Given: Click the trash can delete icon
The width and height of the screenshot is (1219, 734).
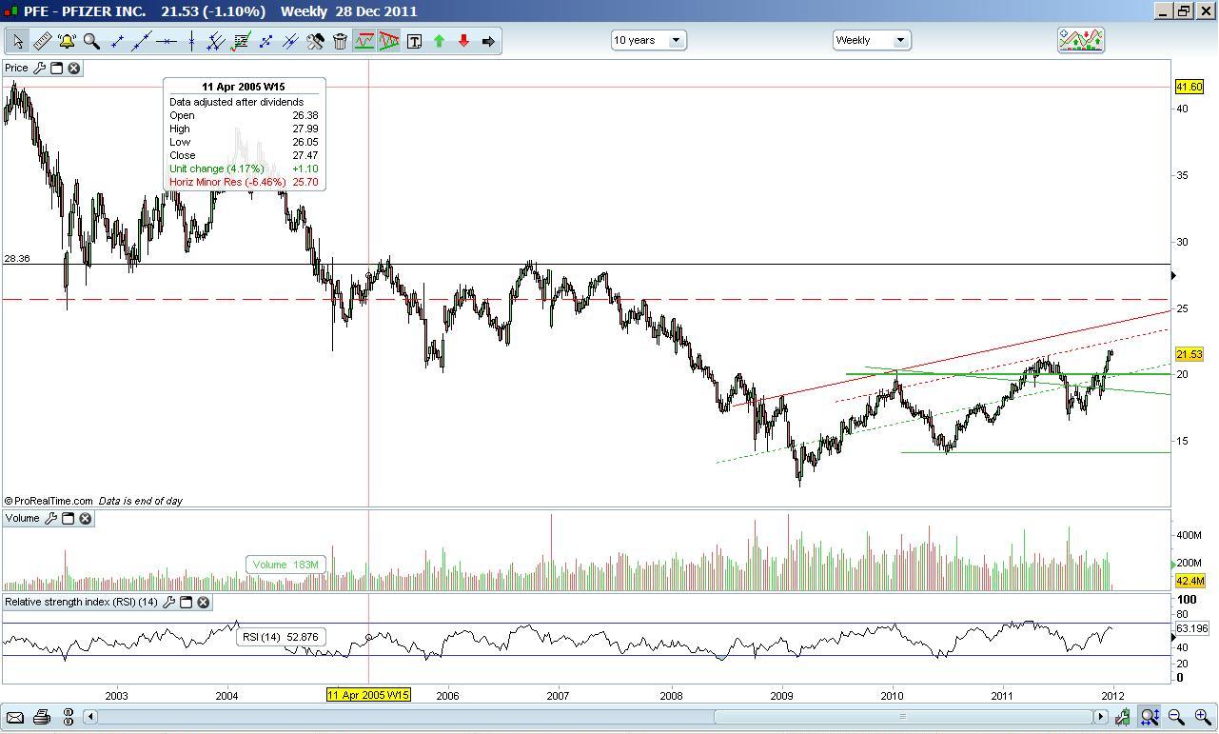Looking at the screenshot, I should [340, 41].
